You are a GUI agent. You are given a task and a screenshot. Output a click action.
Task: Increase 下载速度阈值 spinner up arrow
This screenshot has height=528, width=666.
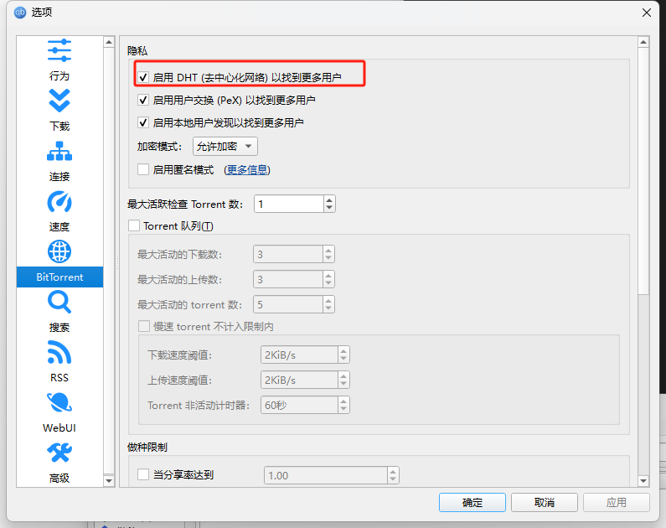(x=343, y=351)
